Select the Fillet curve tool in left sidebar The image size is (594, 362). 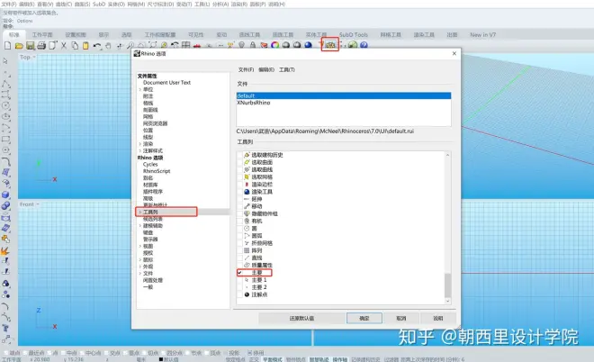pos(5,161)
